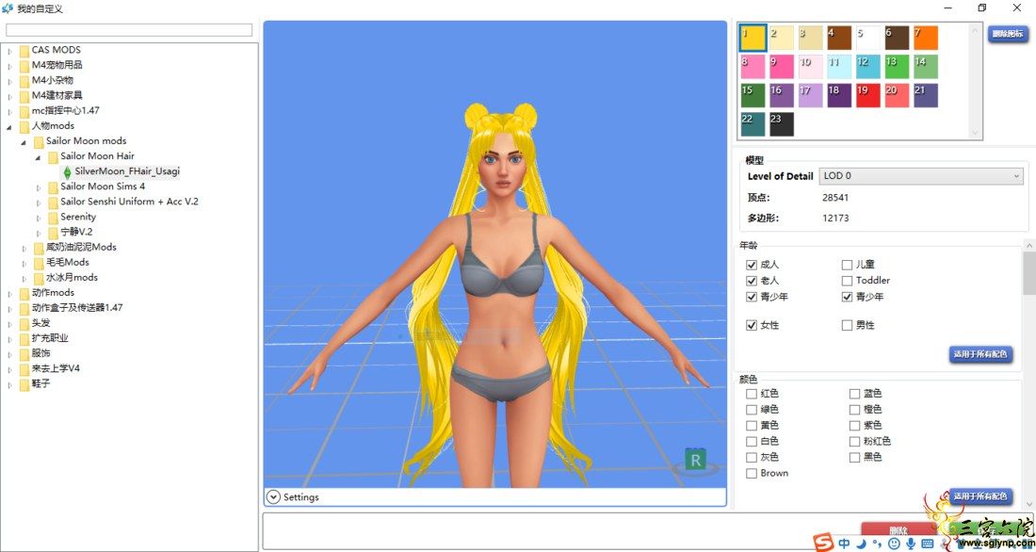Image resolution: width=1036 pixels, height=552 pixels.
Task: Collapse the Sailor Moon Hair node arrow
Action: (x=38, y=157)
